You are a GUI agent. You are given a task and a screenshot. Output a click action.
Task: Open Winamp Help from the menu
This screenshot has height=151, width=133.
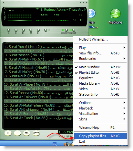(100, 127)
